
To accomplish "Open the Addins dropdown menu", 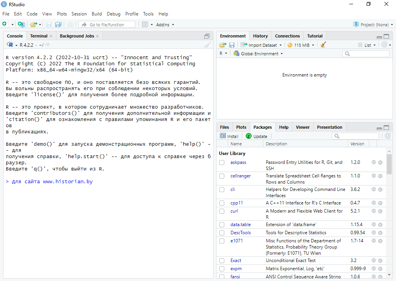I will tap(165, 25).
